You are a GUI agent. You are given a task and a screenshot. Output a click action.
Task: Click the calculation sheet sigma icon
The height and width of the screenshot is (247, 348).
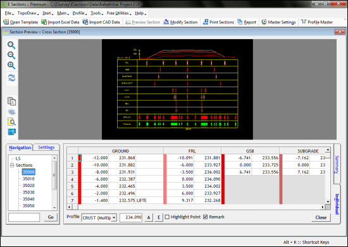pyautogui.click(x=11, y=101)
